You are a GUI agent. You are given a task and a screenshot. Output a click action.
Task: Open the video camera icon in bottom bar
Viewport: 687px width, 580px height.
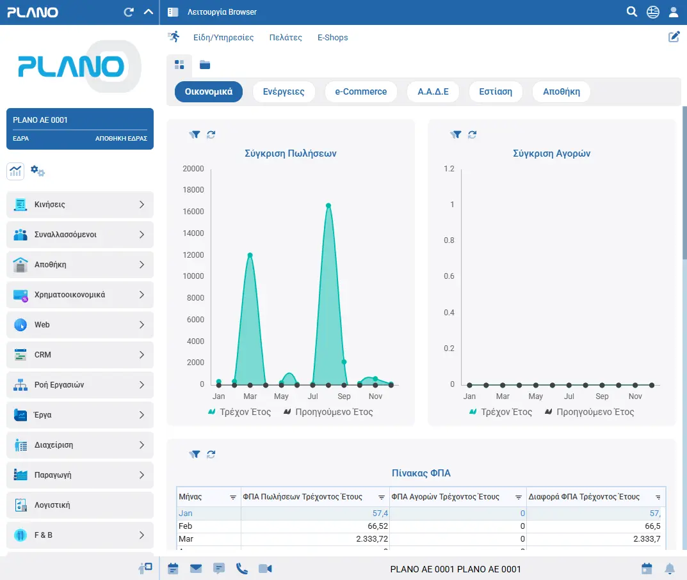(264, 568)
